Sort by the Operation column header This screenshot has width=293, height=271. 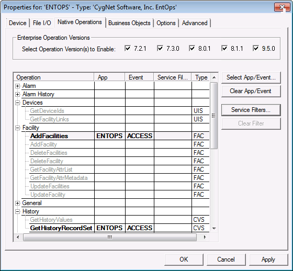point(54,77)
